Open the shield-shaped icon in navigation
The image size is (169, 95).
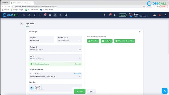tap(50, 15)
